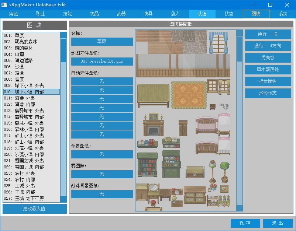
Task: Switch to 通行 : 块 mode
Action: coord(268,34)
